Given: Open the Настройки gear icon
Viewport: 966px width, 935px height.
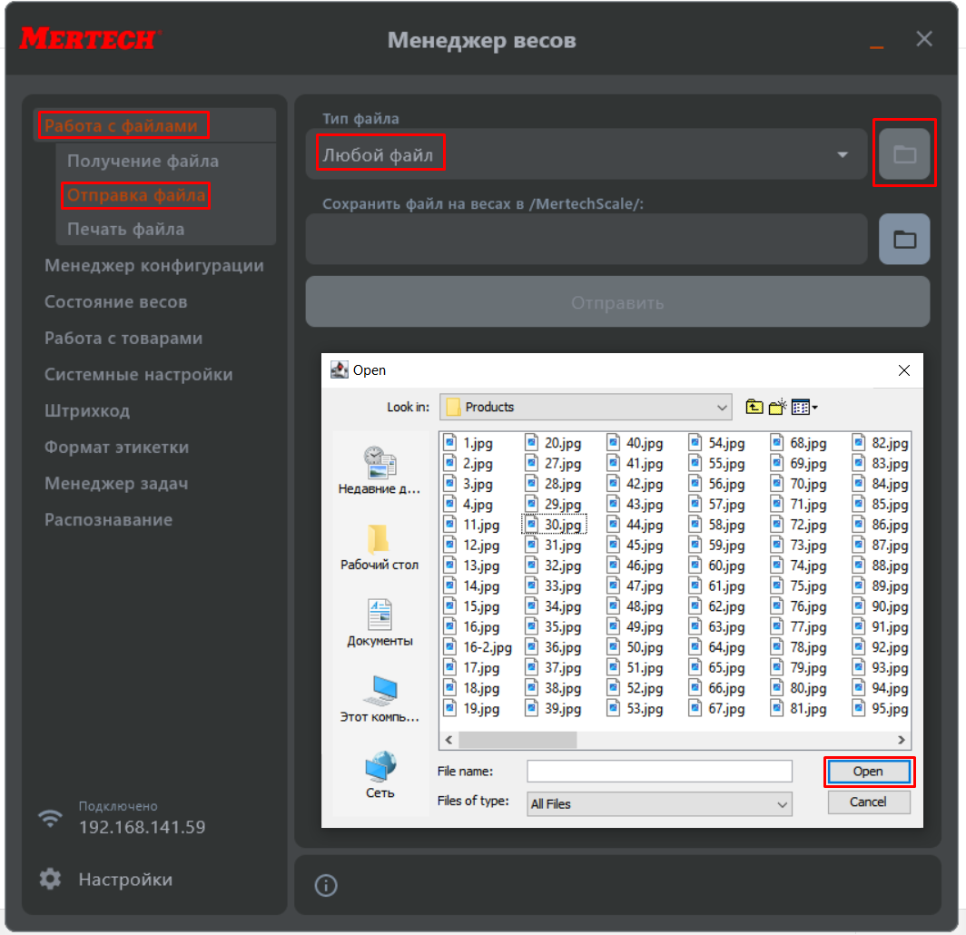Looking at the screenshot, I should (50, 879).
